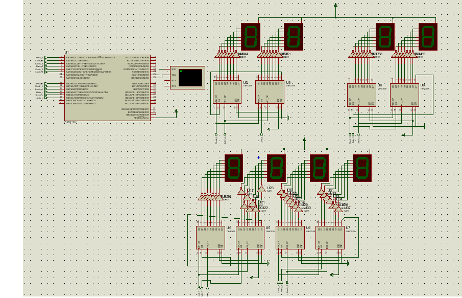Select the NOT gate labeled U30
The image size is (462, 298).
point(299,209)
